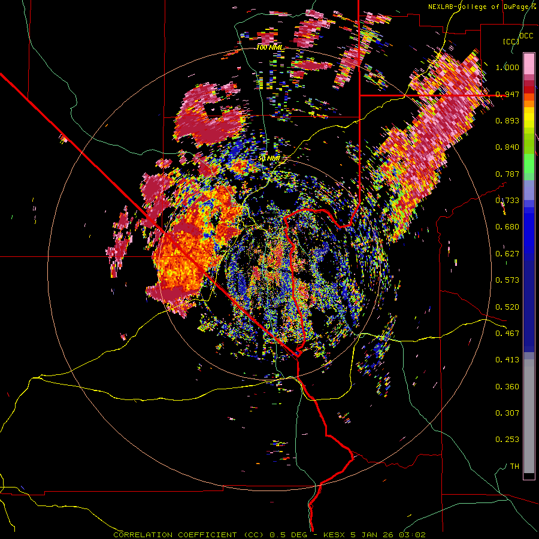
Task: Pick the black swatch at colorbar bottom
Action: point(529,476)
